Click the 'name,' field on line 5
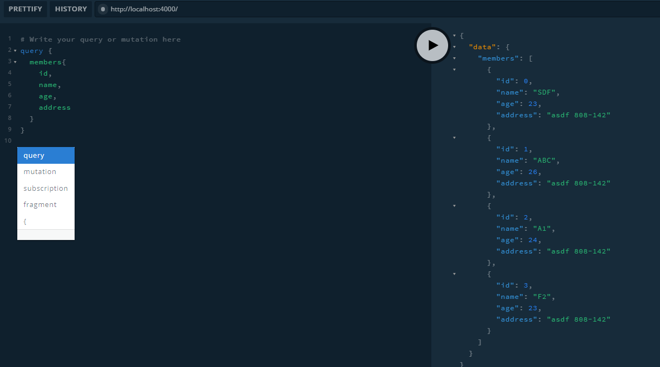Viewport: 660px width, 367px height. coord(50,85)
